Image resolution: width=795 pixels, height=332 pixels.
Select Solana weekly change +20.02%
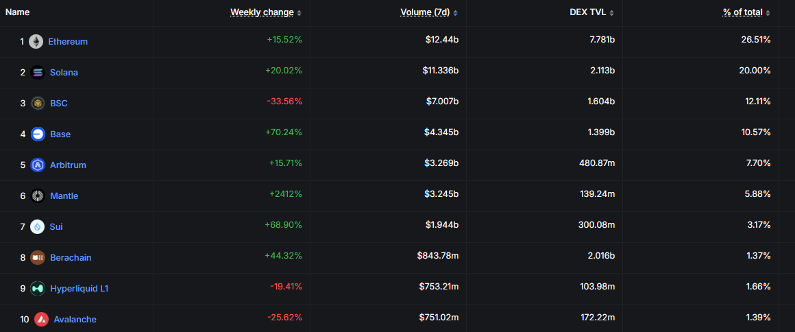click(x=284, y=71)
